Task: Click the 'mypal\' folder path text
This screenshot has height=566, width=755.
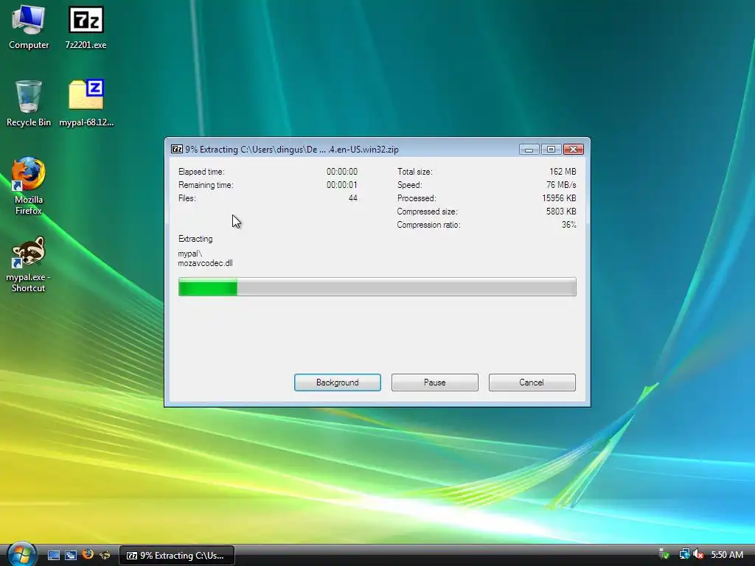Action: tap(189, 254)
